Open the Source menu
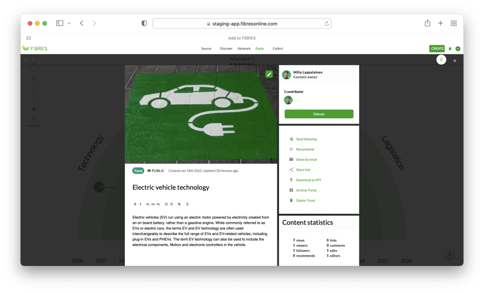 [206, 48]
